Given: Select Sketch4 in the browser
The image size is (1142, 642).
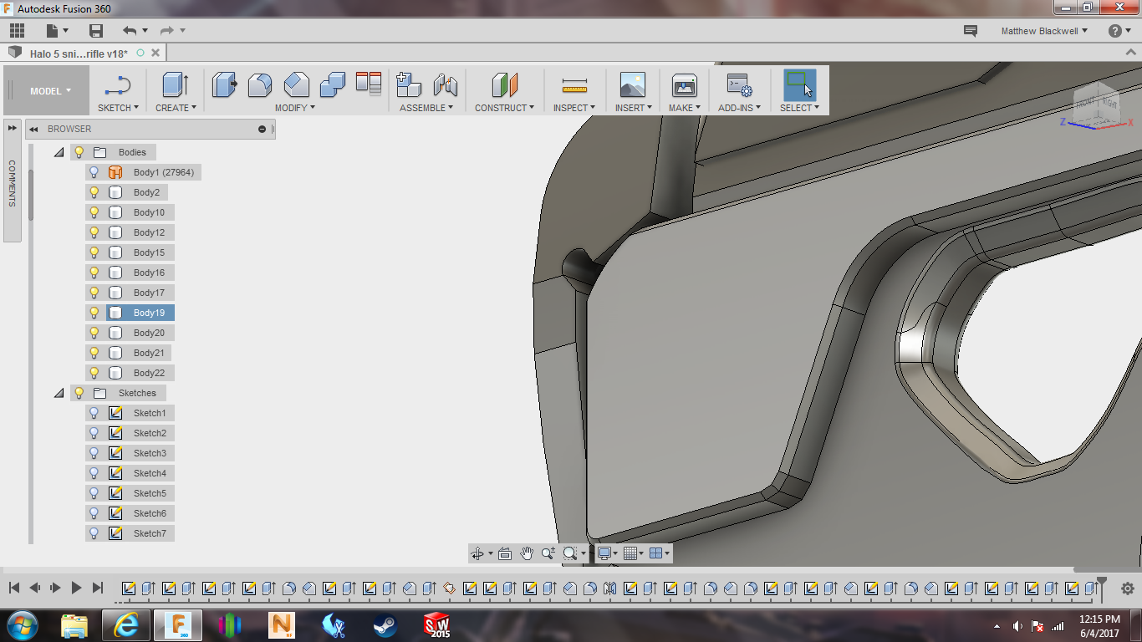Looking at the screenshot, I should pyautogui.click(x=150, y=473).
